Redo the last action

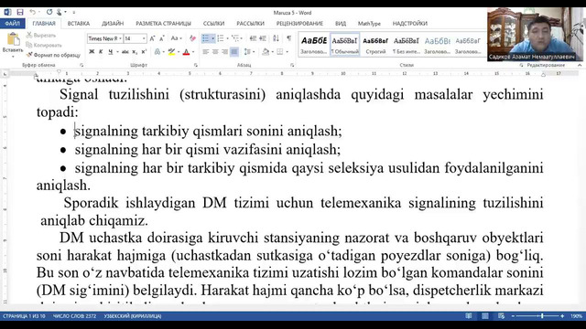click(x=49, y=12)
